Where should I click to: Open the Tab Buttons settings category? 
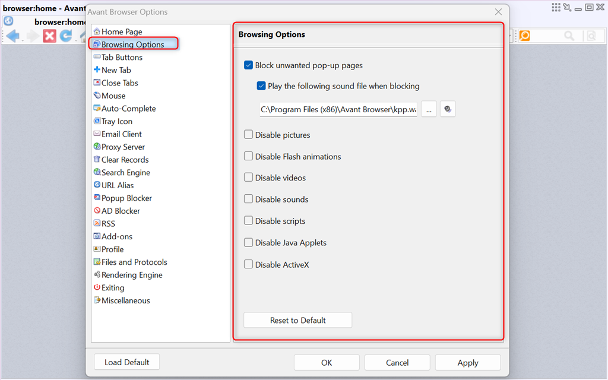tap(118, 58)
